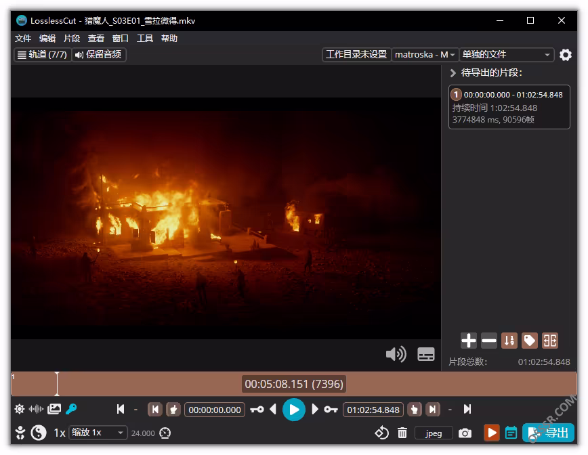Jump to segment start marker
Viewport: 588px width, 455px height.
[x=155, y=410]
